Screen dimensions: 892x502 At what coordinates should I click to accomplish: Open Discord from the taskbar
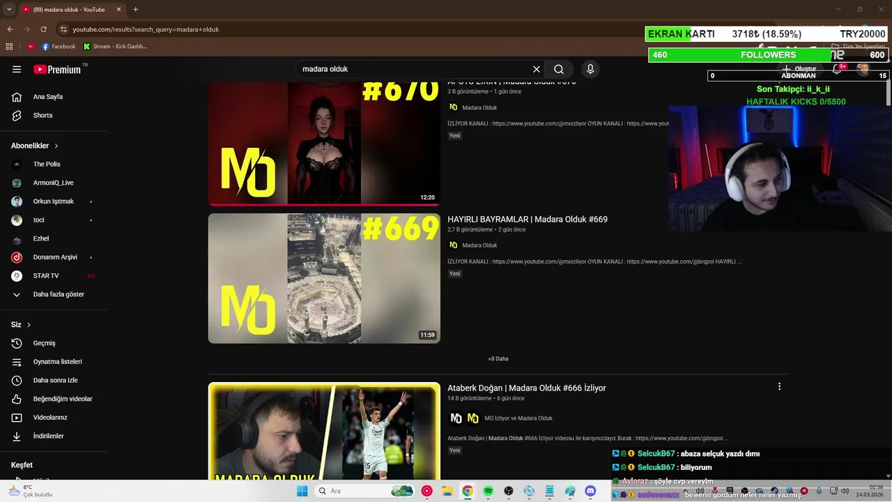(590, 491)
